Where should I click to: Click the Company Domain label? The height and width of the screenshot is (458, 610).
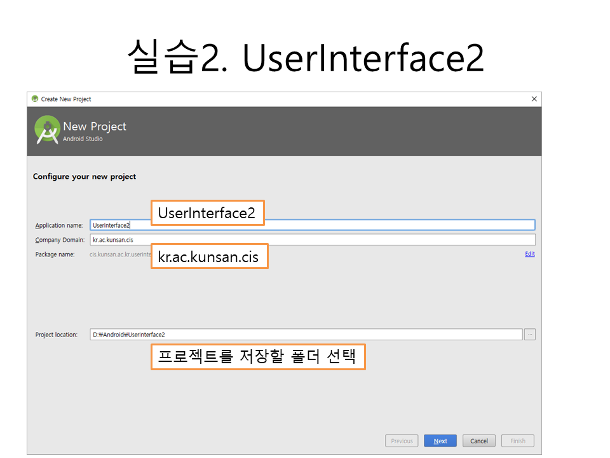pos(60,240)
